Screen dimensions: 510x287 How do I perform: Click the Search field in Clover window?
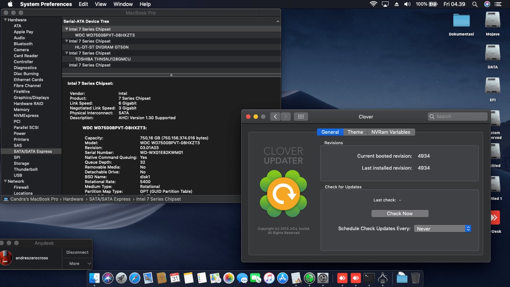[458, 117]
